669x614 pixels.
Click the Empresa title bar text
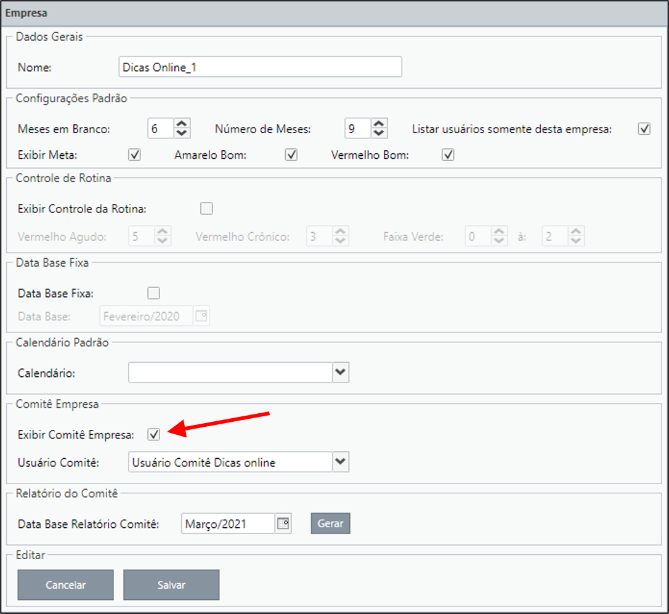pyautogui.click(x=26, y=13)
